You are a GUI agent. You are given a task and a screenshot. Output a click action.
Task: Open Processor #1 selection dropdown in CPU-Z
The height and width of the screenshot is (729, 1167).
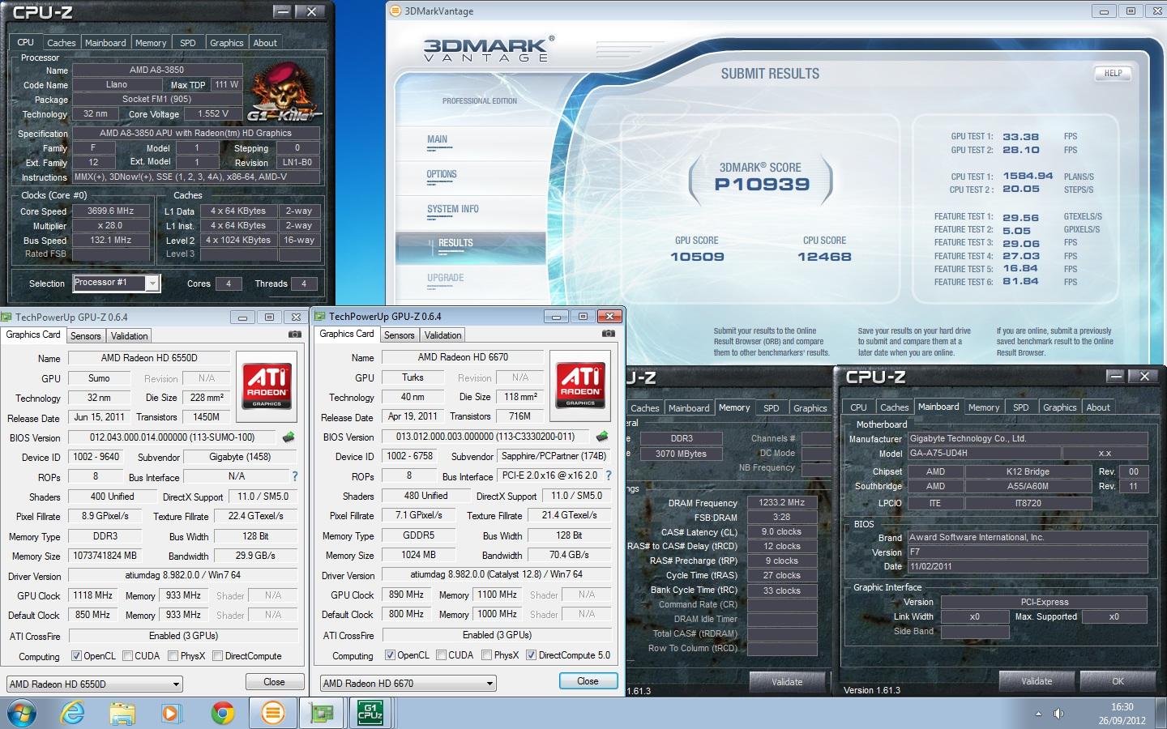pyautogui.click(x=152, y=283)
